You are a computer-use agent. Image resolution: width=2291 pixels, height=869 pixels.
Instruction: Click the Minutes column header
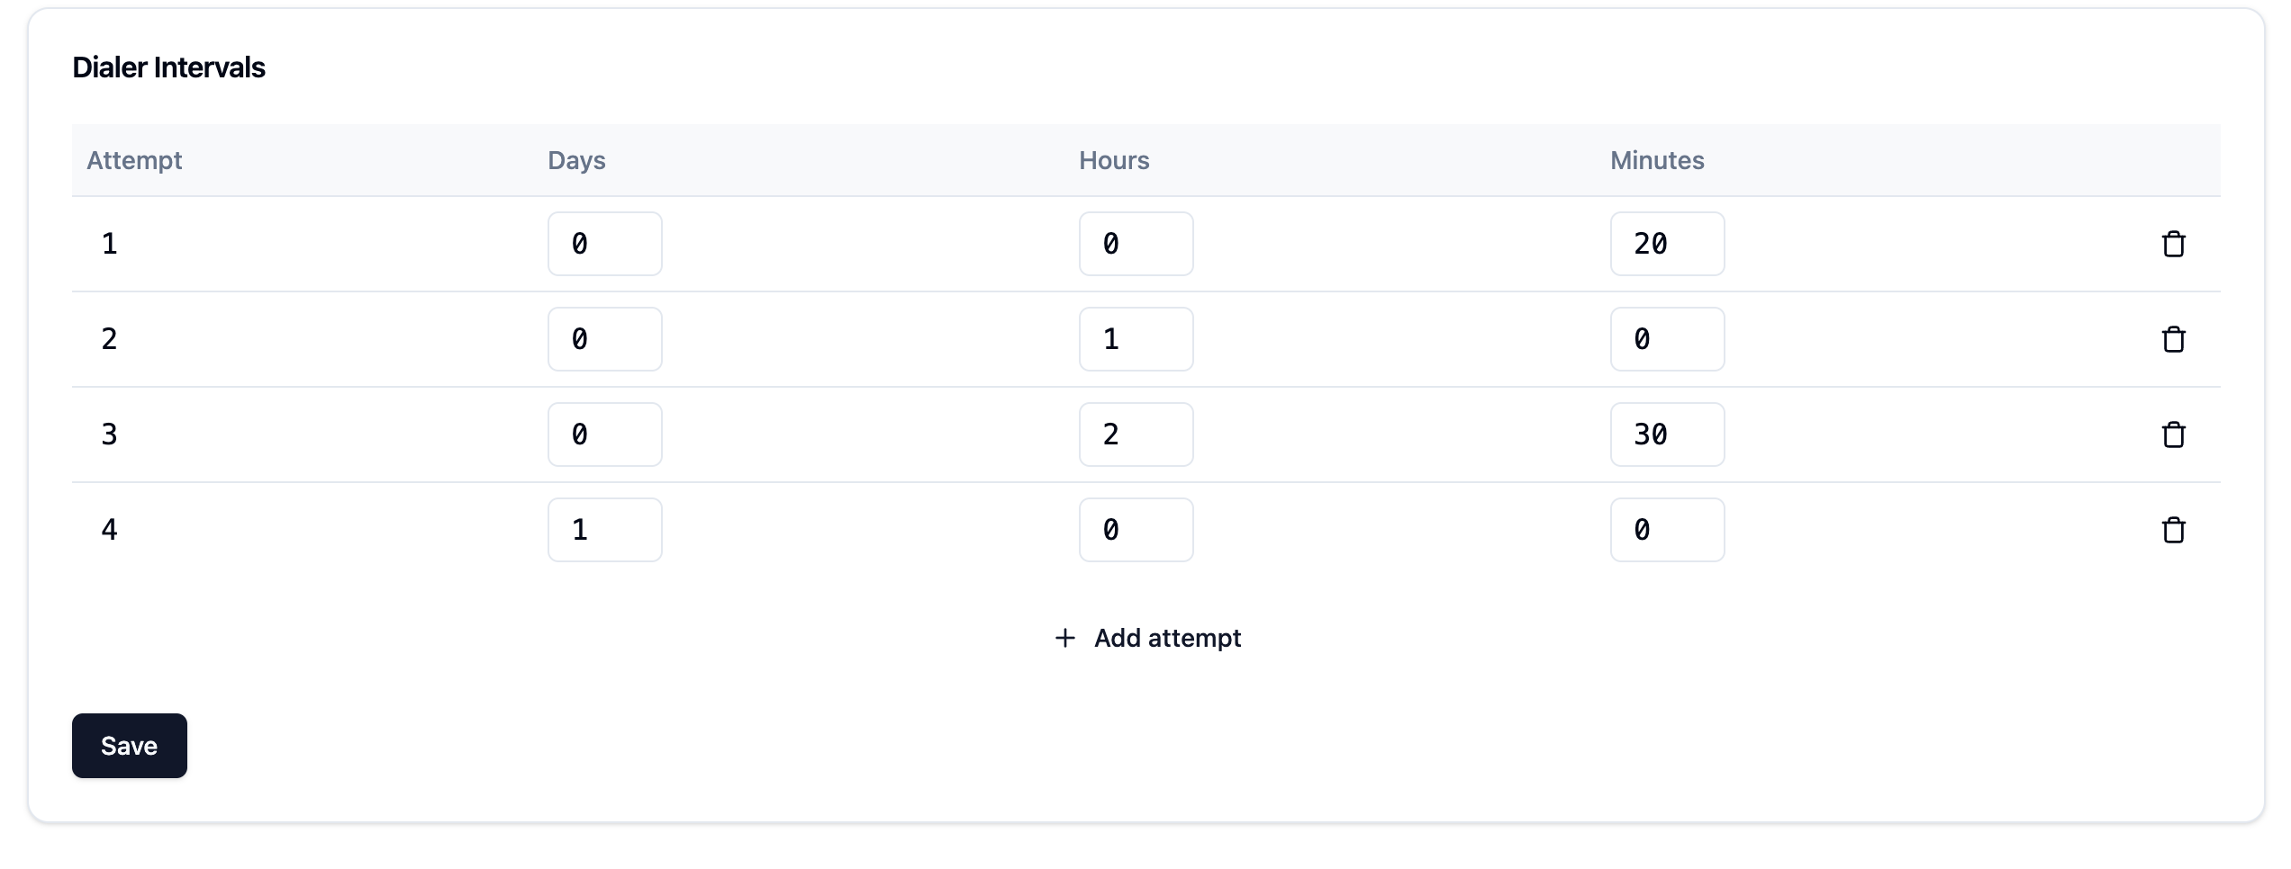point(1657,160)
